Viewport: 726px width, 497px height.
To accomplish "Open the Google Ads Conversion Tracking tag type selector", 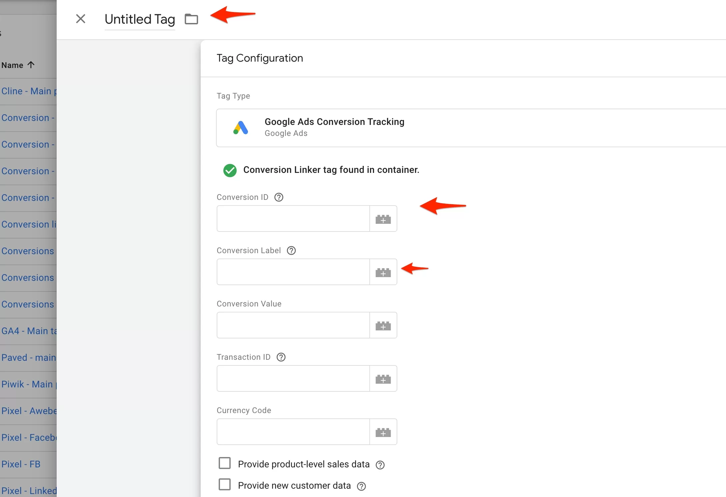I will 471,128.
